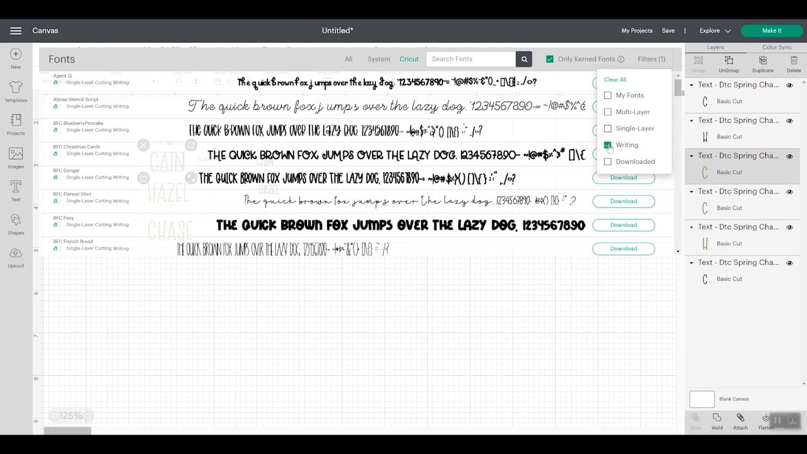Select the fifth Text layer's Basic Cut row
The height and width of the screenshot is (454, 807).
tap(743, 243)
